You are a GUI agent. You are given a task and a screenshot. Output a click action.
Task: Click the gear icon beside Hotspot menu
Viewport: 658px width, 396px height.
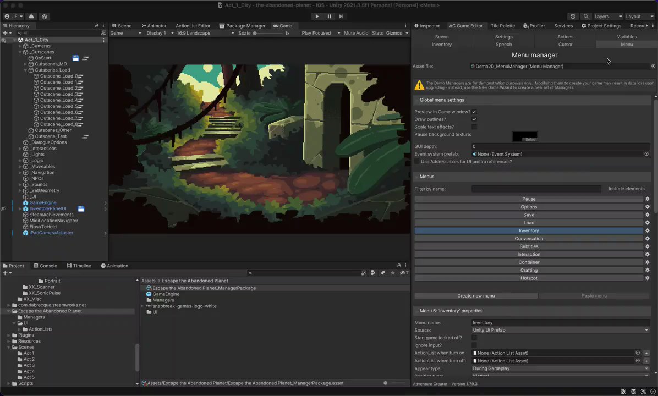pyautogui.click(x=647, y=278)
